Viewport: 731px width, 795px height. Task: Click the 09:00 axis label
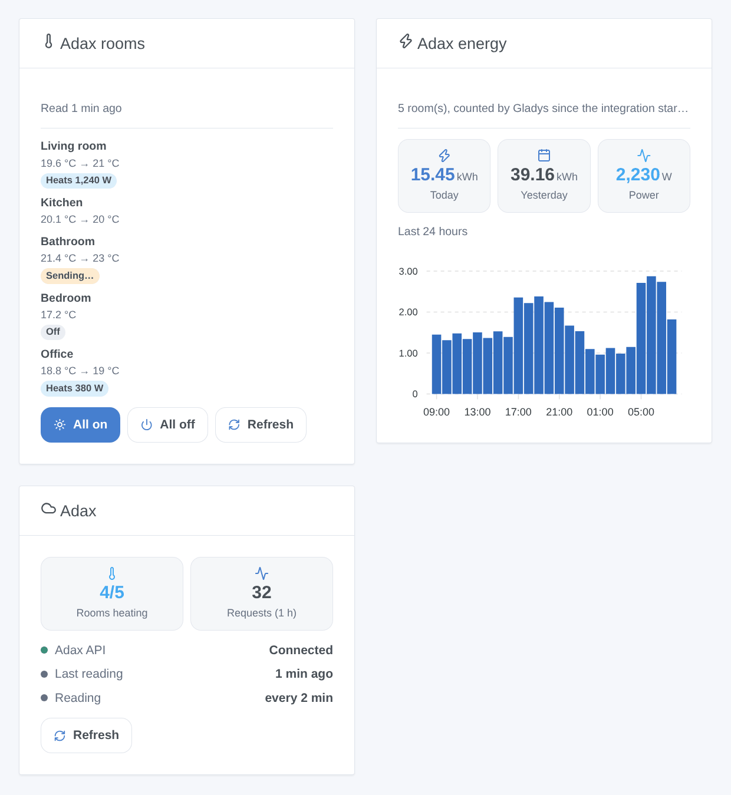436,412
